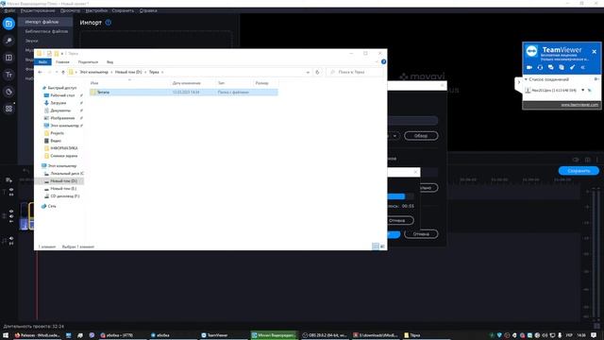This screenshot has height=340, width=604.
Task: Select Новый том (D:) in navigation tree
Action: pyautogui.click(x=63, y=180)
